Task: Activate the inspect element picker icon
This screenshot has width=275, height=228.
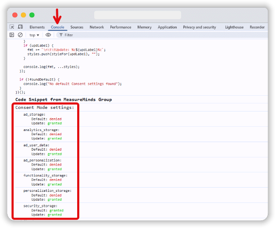Action: click(12, 27)
